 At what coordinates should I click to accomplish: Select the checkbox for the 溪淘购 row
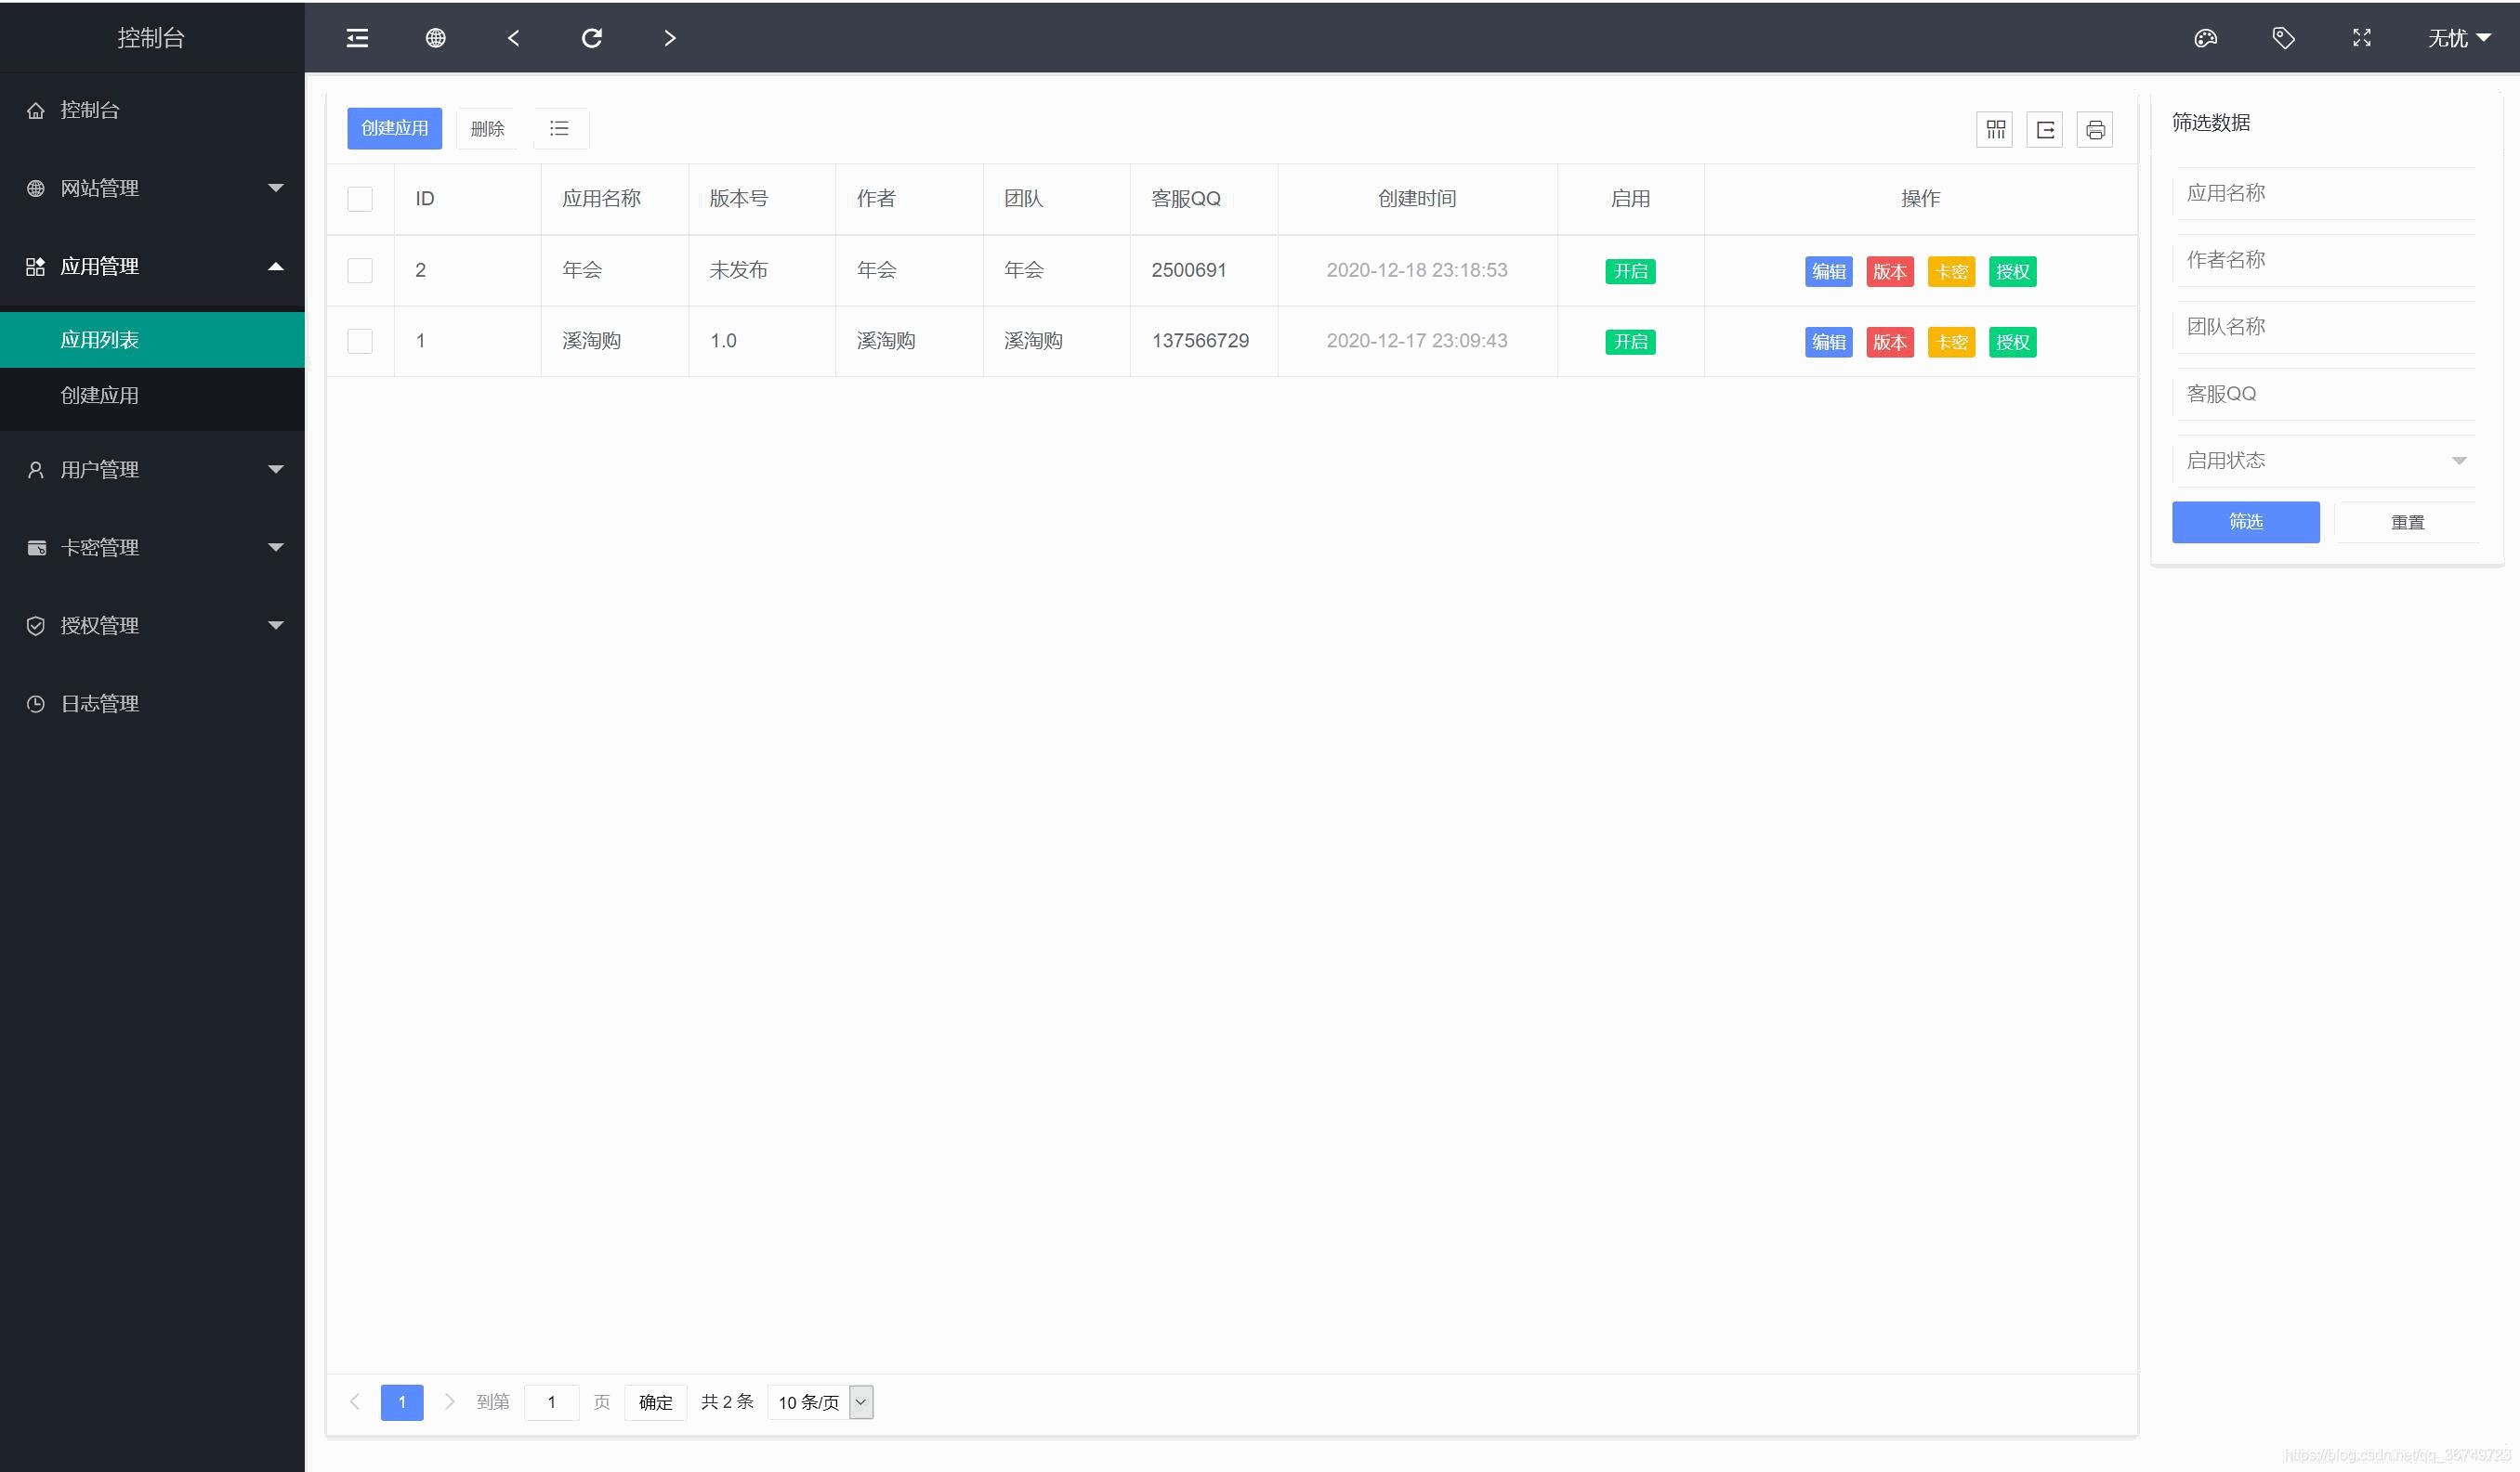(360, 342)
